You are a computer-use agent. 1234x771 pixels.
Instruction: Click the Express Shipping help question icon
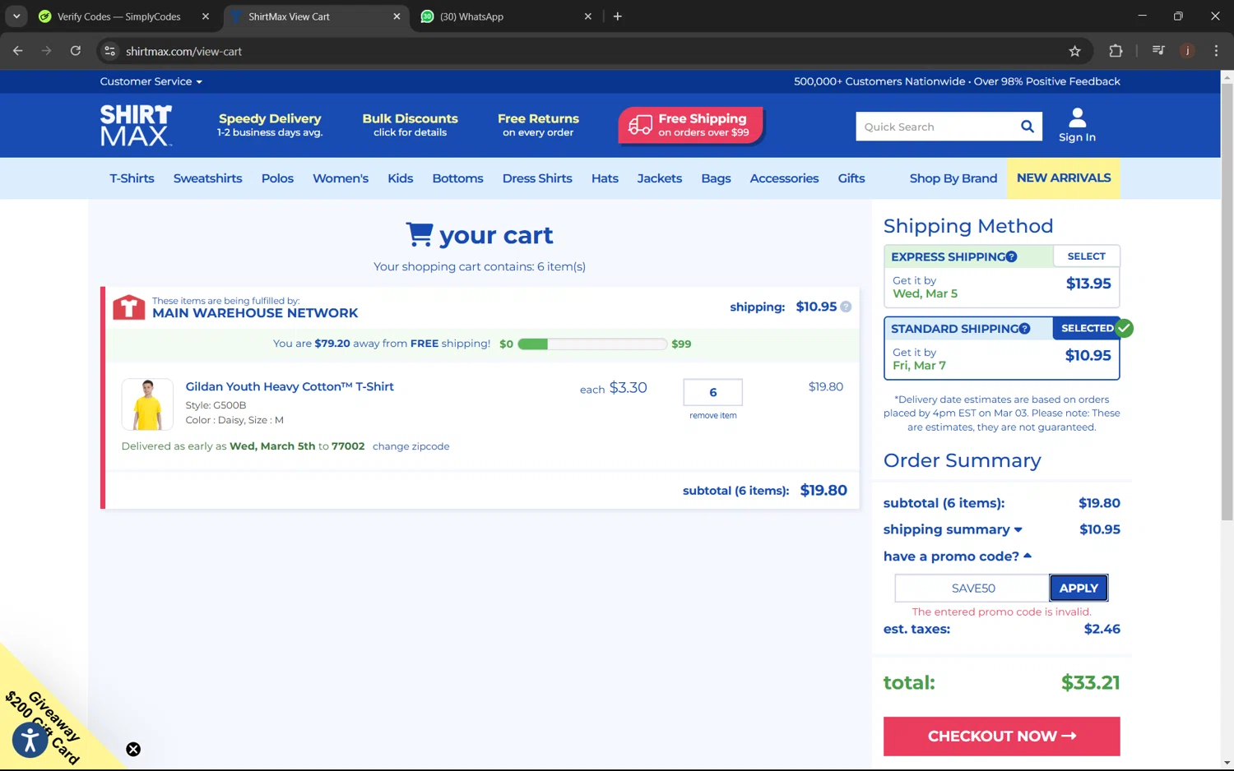coord(1011,256)
